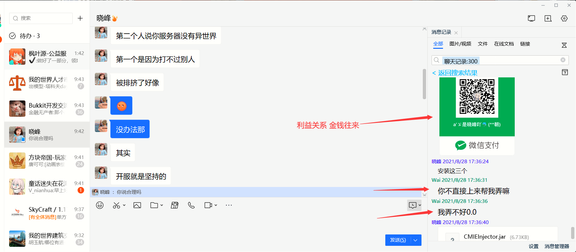This screenshot has width=576, height=252.
Task: Select the 全部 tab in message records
Action: click(x=438, y=44)
